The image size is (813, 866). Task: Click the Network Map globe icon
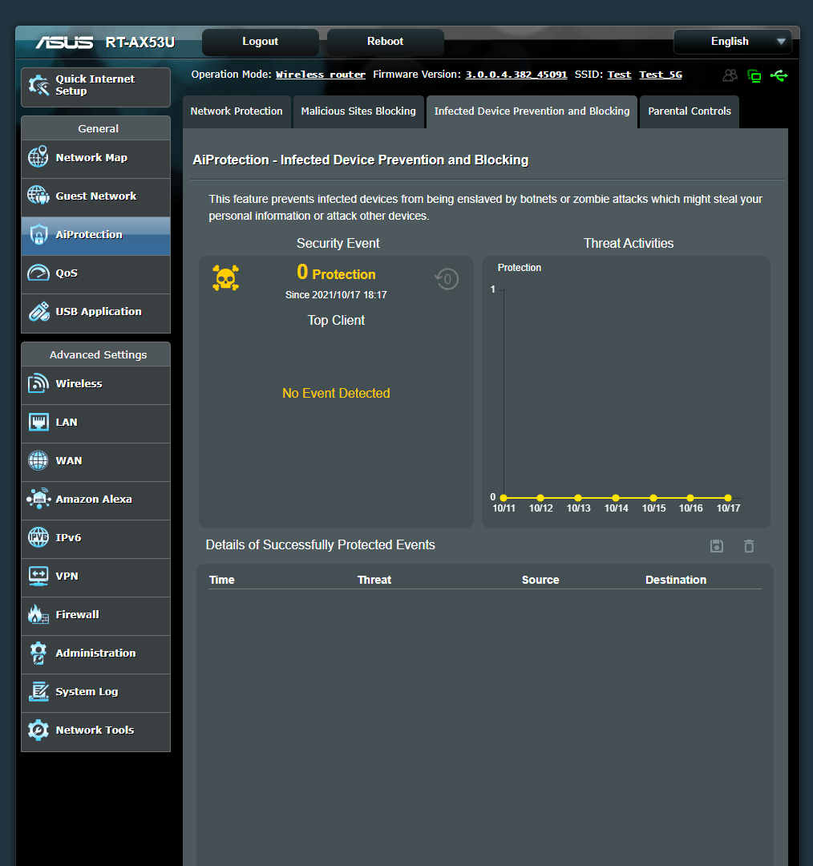tap(38, 157)
